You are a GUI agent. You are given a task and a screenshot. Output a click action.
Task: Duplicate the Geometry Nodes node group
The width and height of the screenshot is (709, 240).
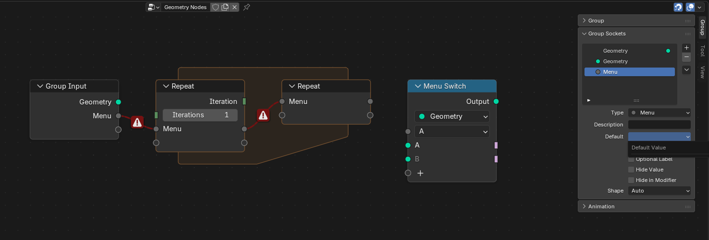tap(225, 7)
